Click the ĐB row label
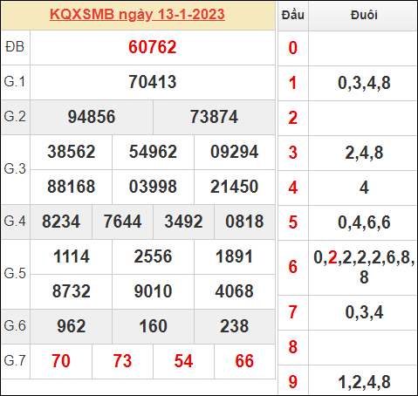This screenshot has width=418, height=396. click(15, 46)
